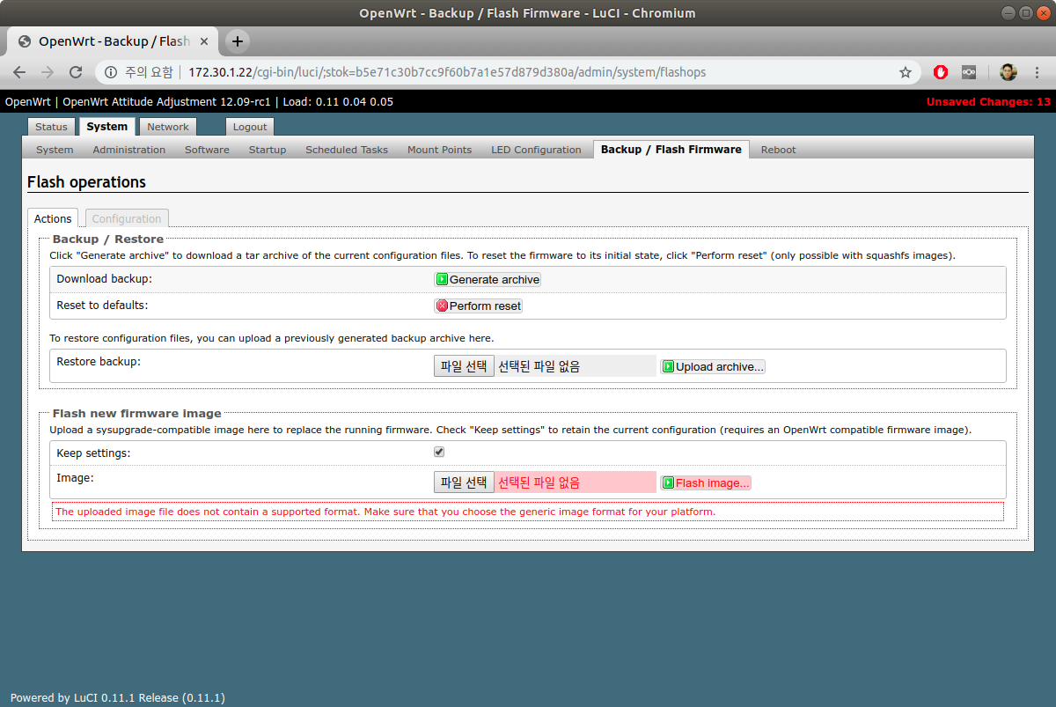Image resolution: width=1056 pixels, height=707 pixels.
Task: Open the System main tab
Action: click(107, 127)
